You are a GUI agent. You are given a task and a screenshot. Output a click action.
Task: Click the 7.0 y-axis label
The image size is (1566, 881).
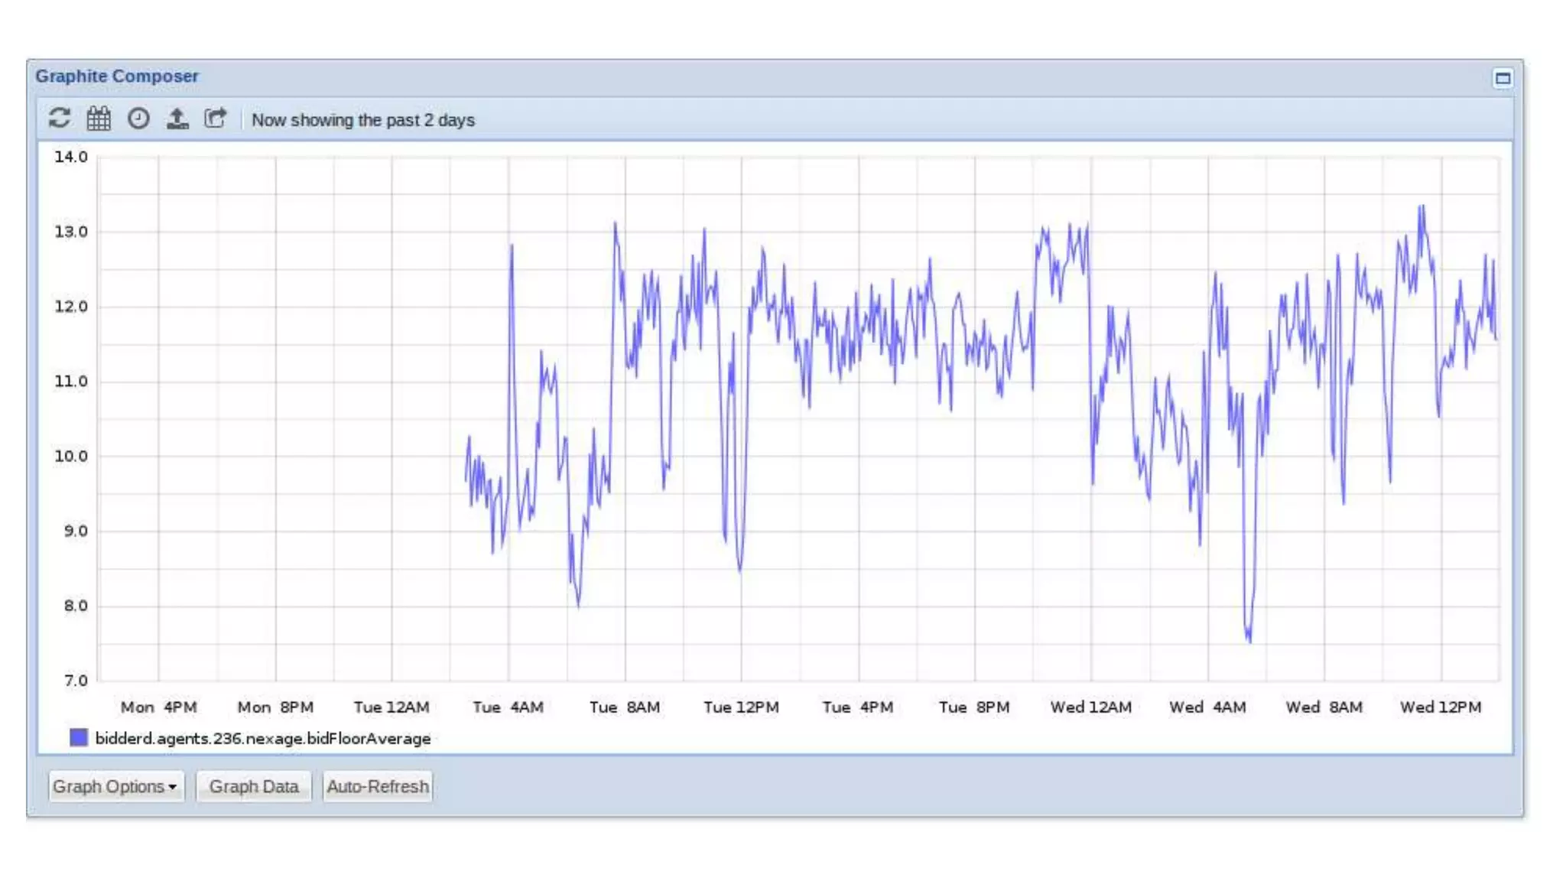point(75,681)
